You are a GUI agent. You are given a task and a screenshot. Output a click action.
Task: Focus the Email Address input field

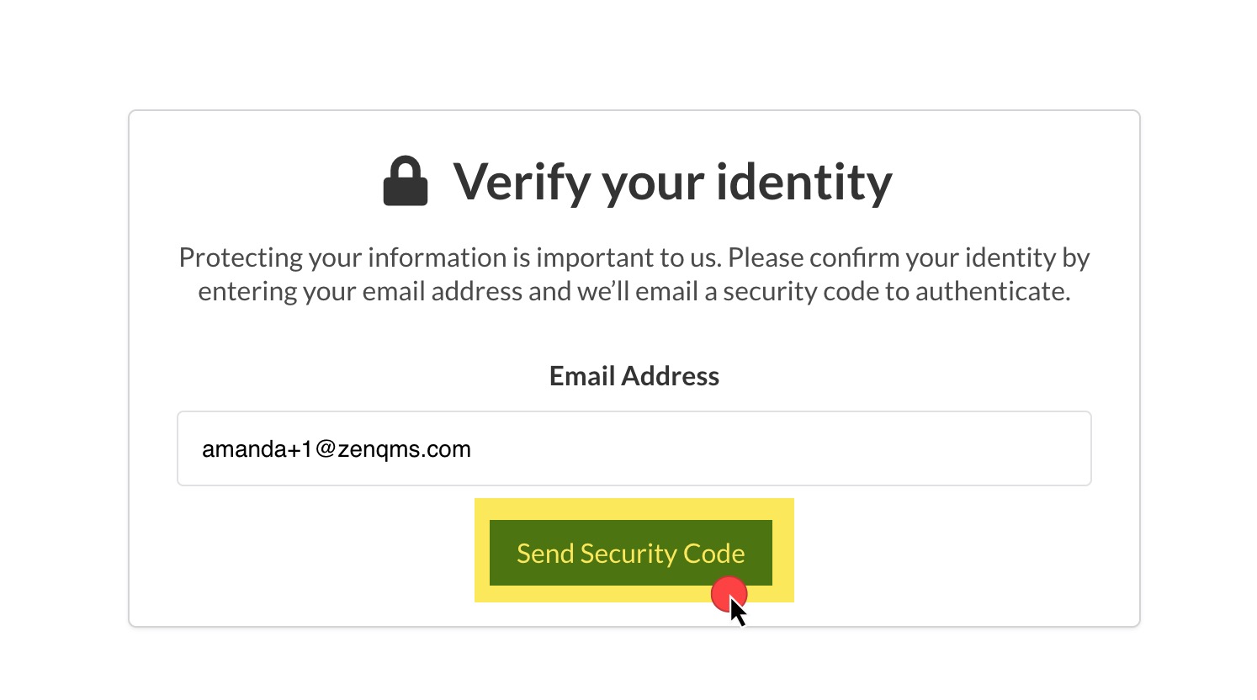tap(634, 448)
